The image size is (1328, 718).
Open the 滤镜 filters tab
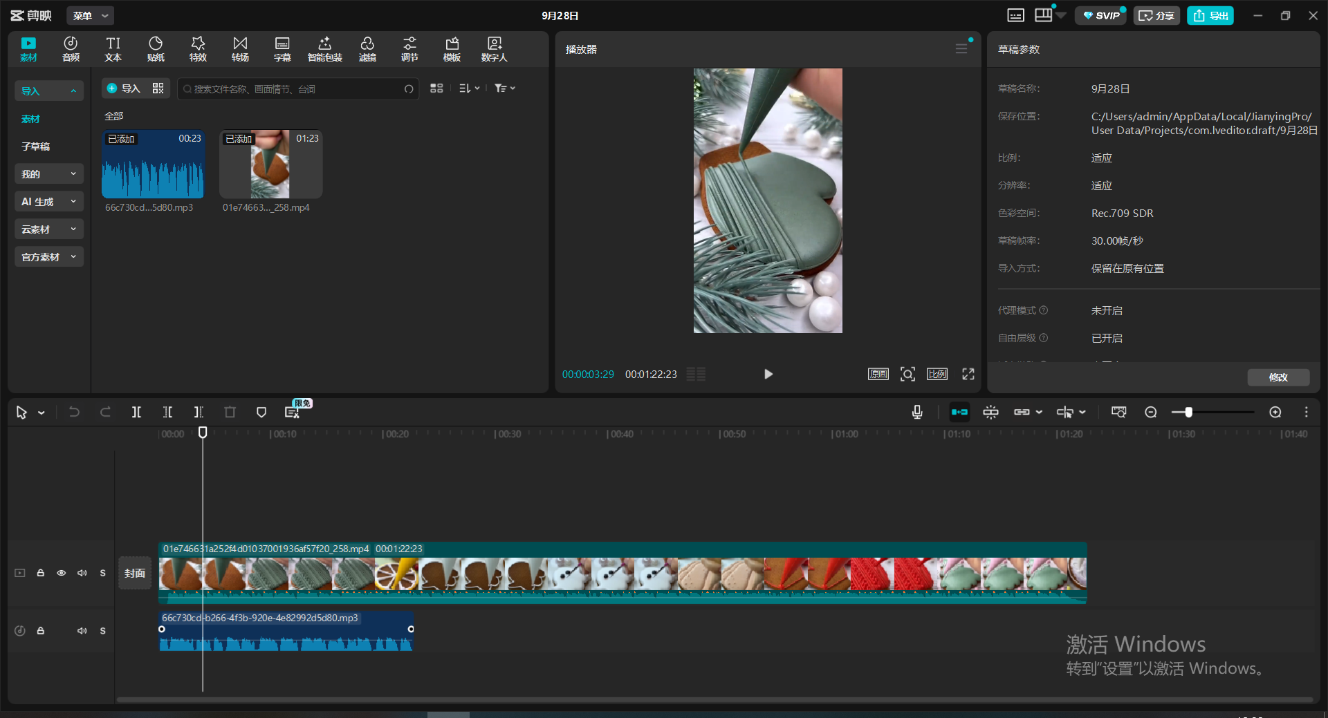coord(367,49)
